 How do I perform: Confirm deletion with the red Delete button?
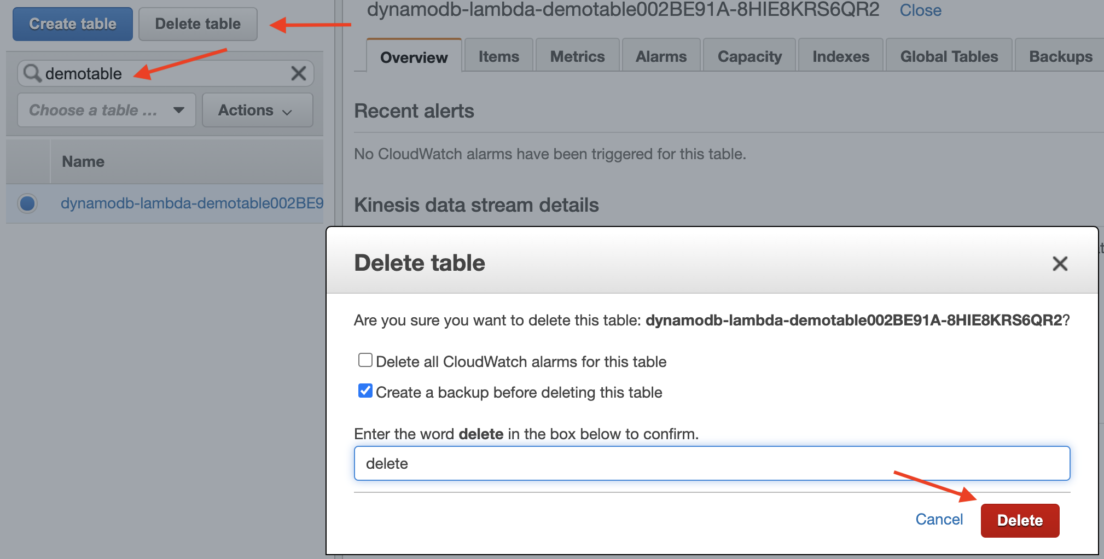pyautogui.click(x=1019, y=520)
